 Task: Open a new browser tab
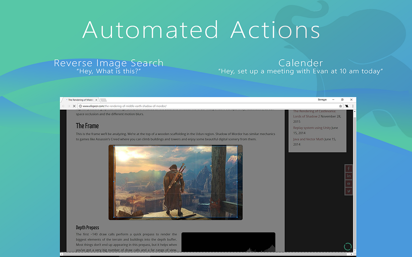tap(103, 100)
